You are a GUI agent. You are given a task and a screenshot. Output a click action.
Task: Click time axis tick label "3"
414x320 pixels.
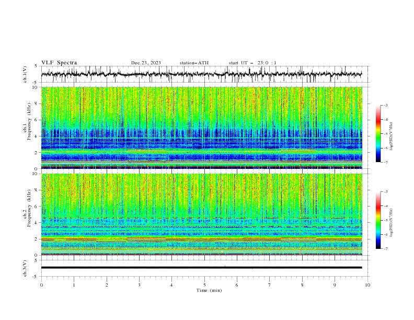coord(139,285)
